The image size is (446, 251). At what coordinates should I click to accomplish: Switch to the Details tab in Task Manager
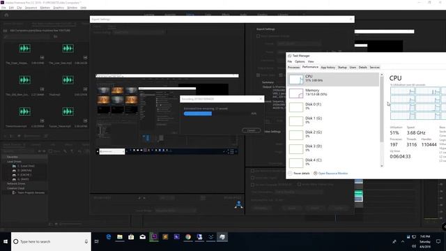(362, 68)
